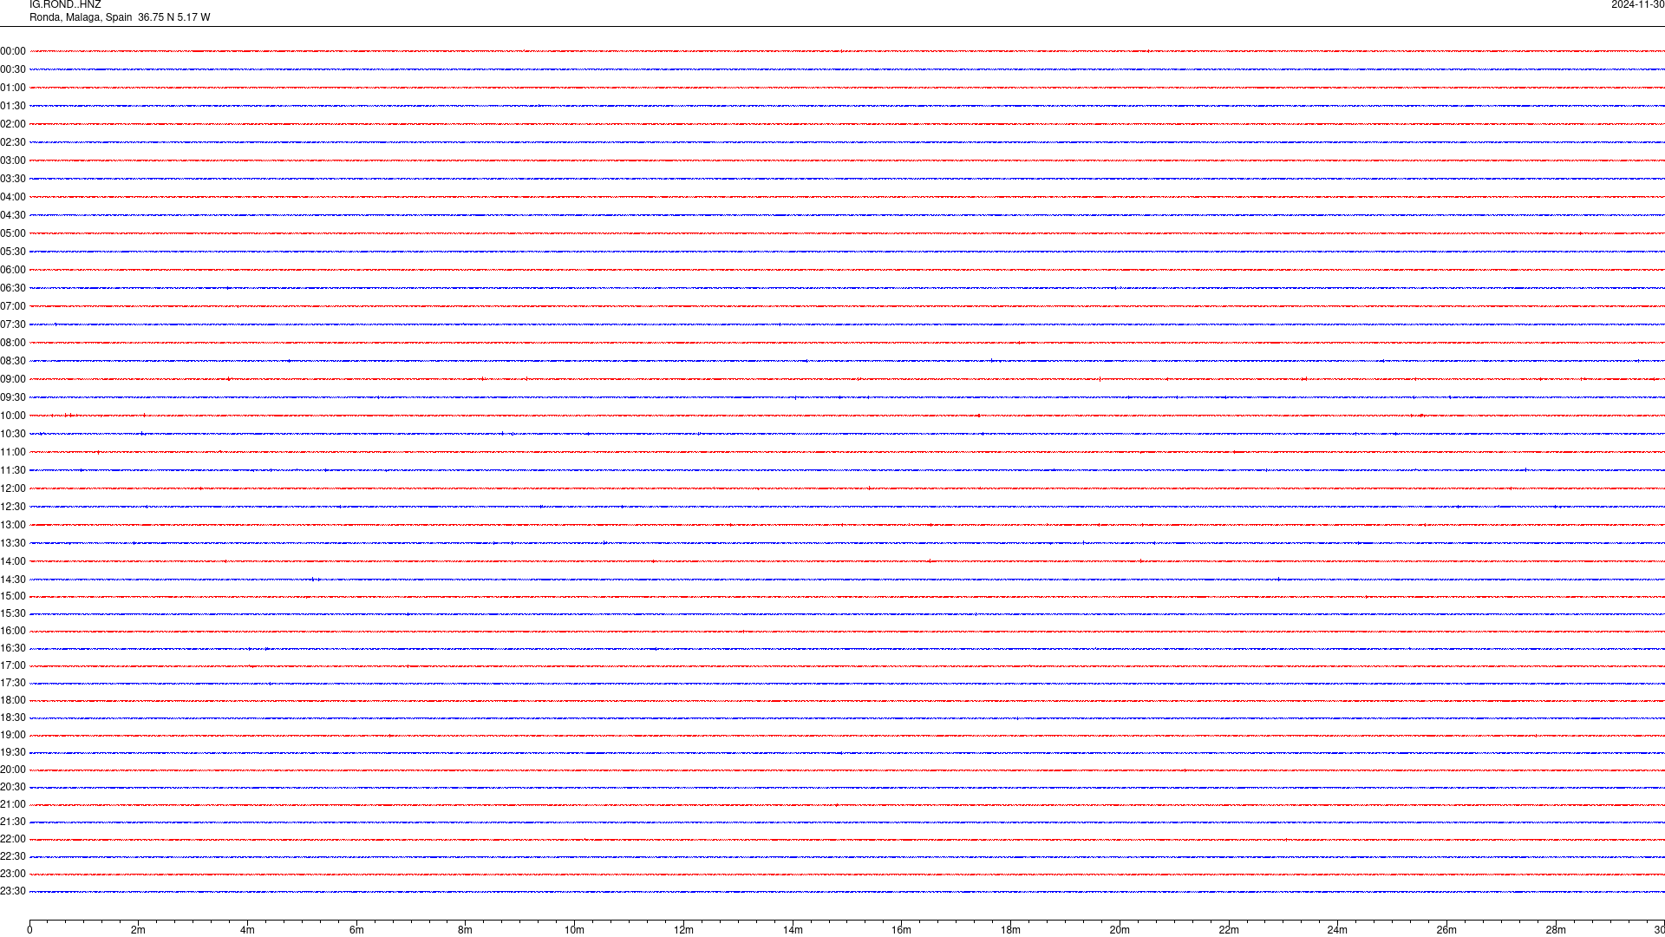Select the 00:00 time row label
The height and width of the screenshot is (937, 1665).
click(13, 51)
